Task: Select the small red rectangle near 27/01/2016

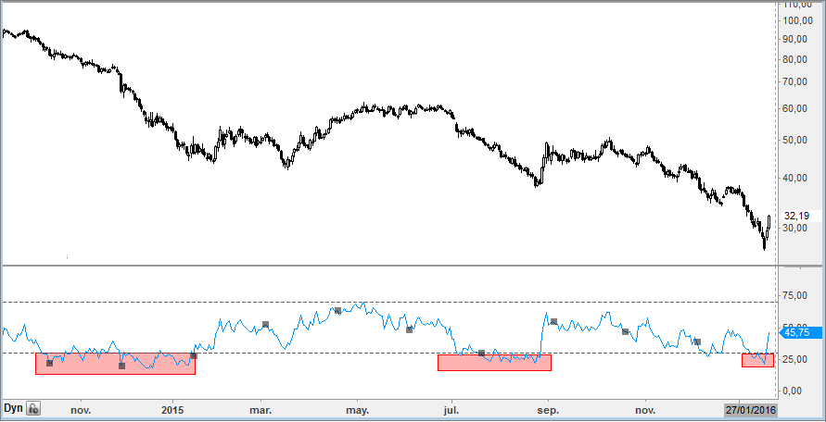Action: point(757,360)
